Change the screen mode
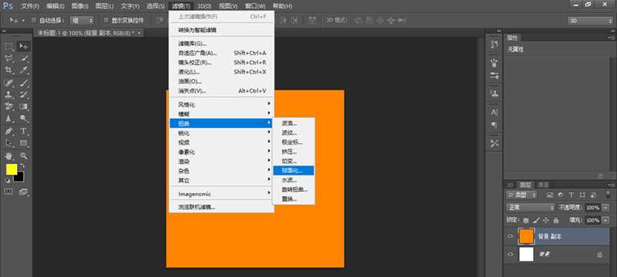Image resolution: width=617 pixels, height=277 pixels. [24, 192]
